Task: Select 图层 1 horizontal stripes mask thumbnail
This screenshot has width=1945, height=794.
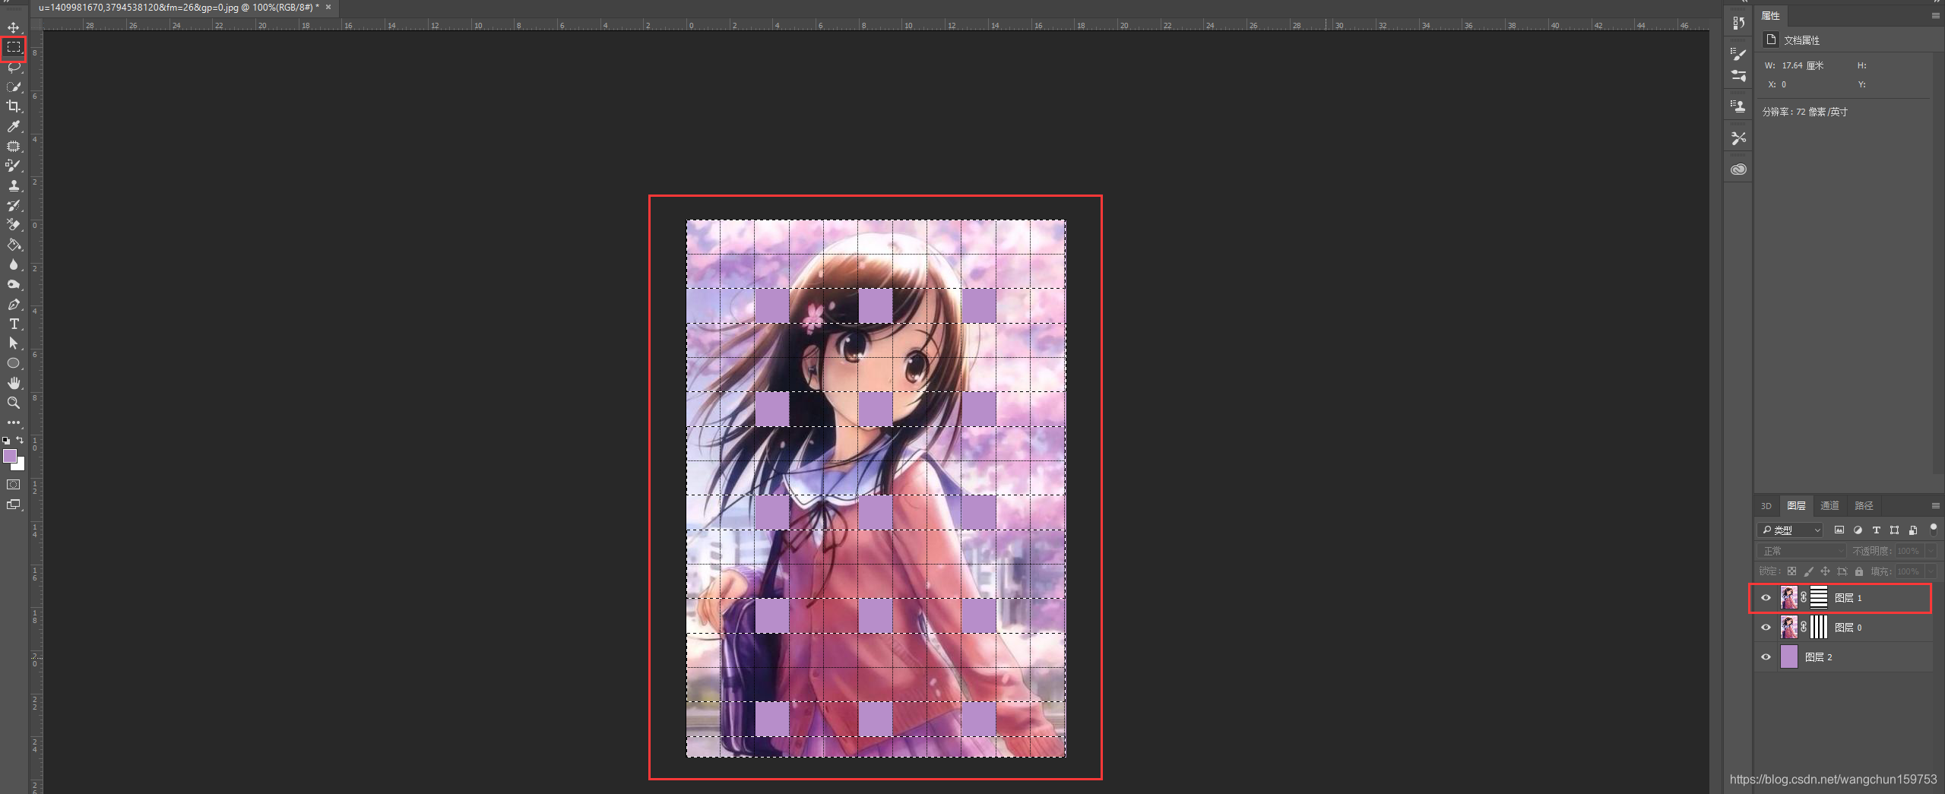Action: [1819, 598]
